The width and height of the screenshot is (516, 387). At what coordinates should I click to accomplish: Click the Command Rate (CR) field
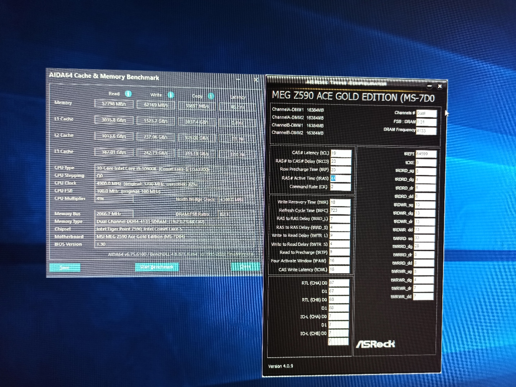click(341, 187)
